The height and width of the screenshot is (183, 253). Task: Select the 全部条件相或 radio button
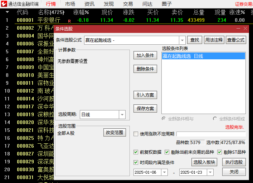(215, 119)
